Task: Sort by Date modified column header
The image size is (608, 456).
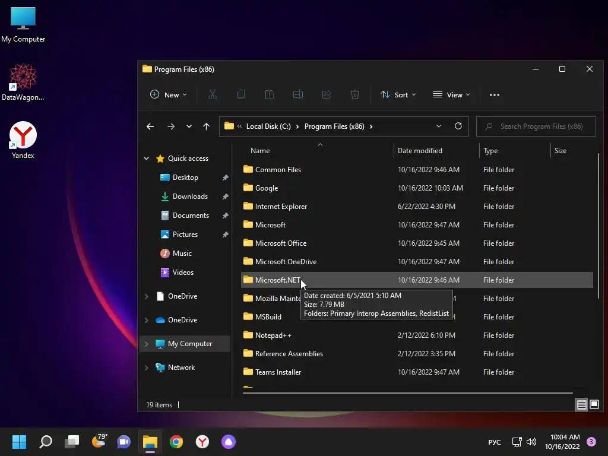Action: pyautogui.click(x=420, y=150)
